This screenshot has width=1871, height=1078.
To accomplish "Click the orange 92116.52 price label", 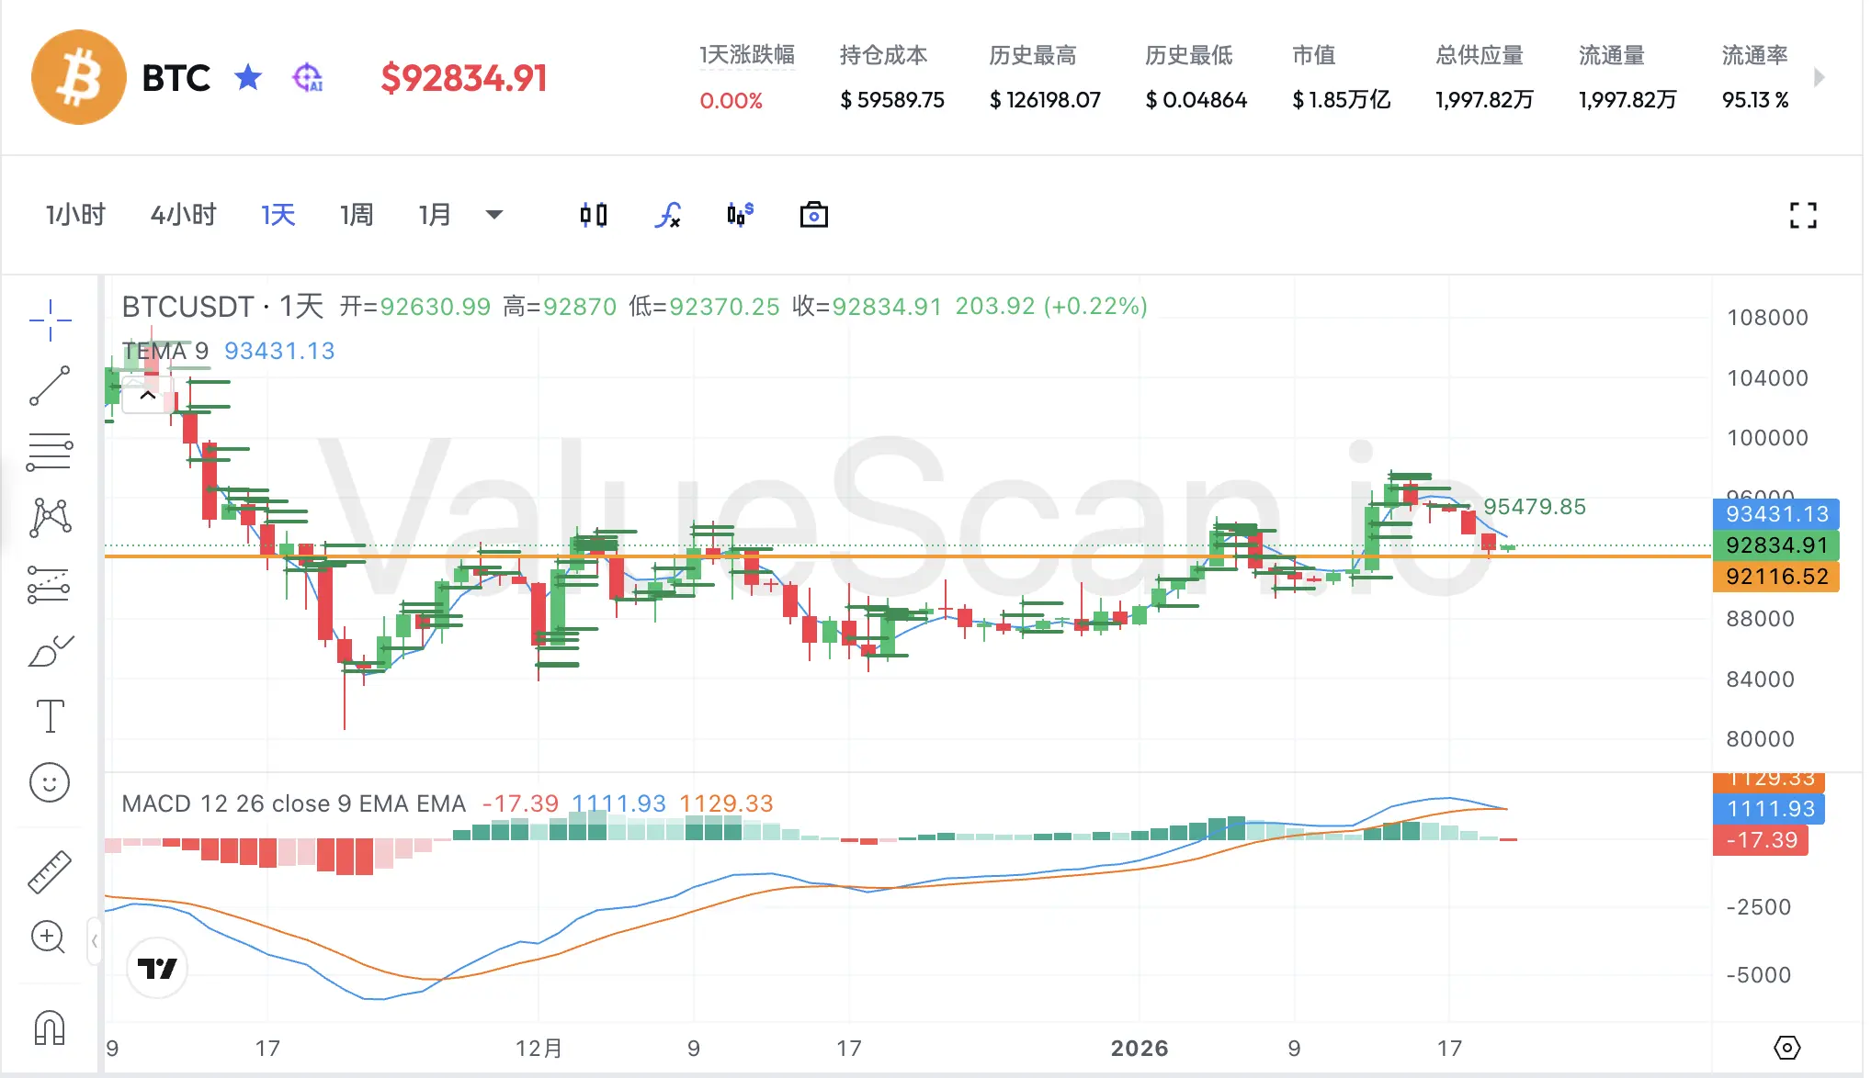I will tap(1775, 577).
